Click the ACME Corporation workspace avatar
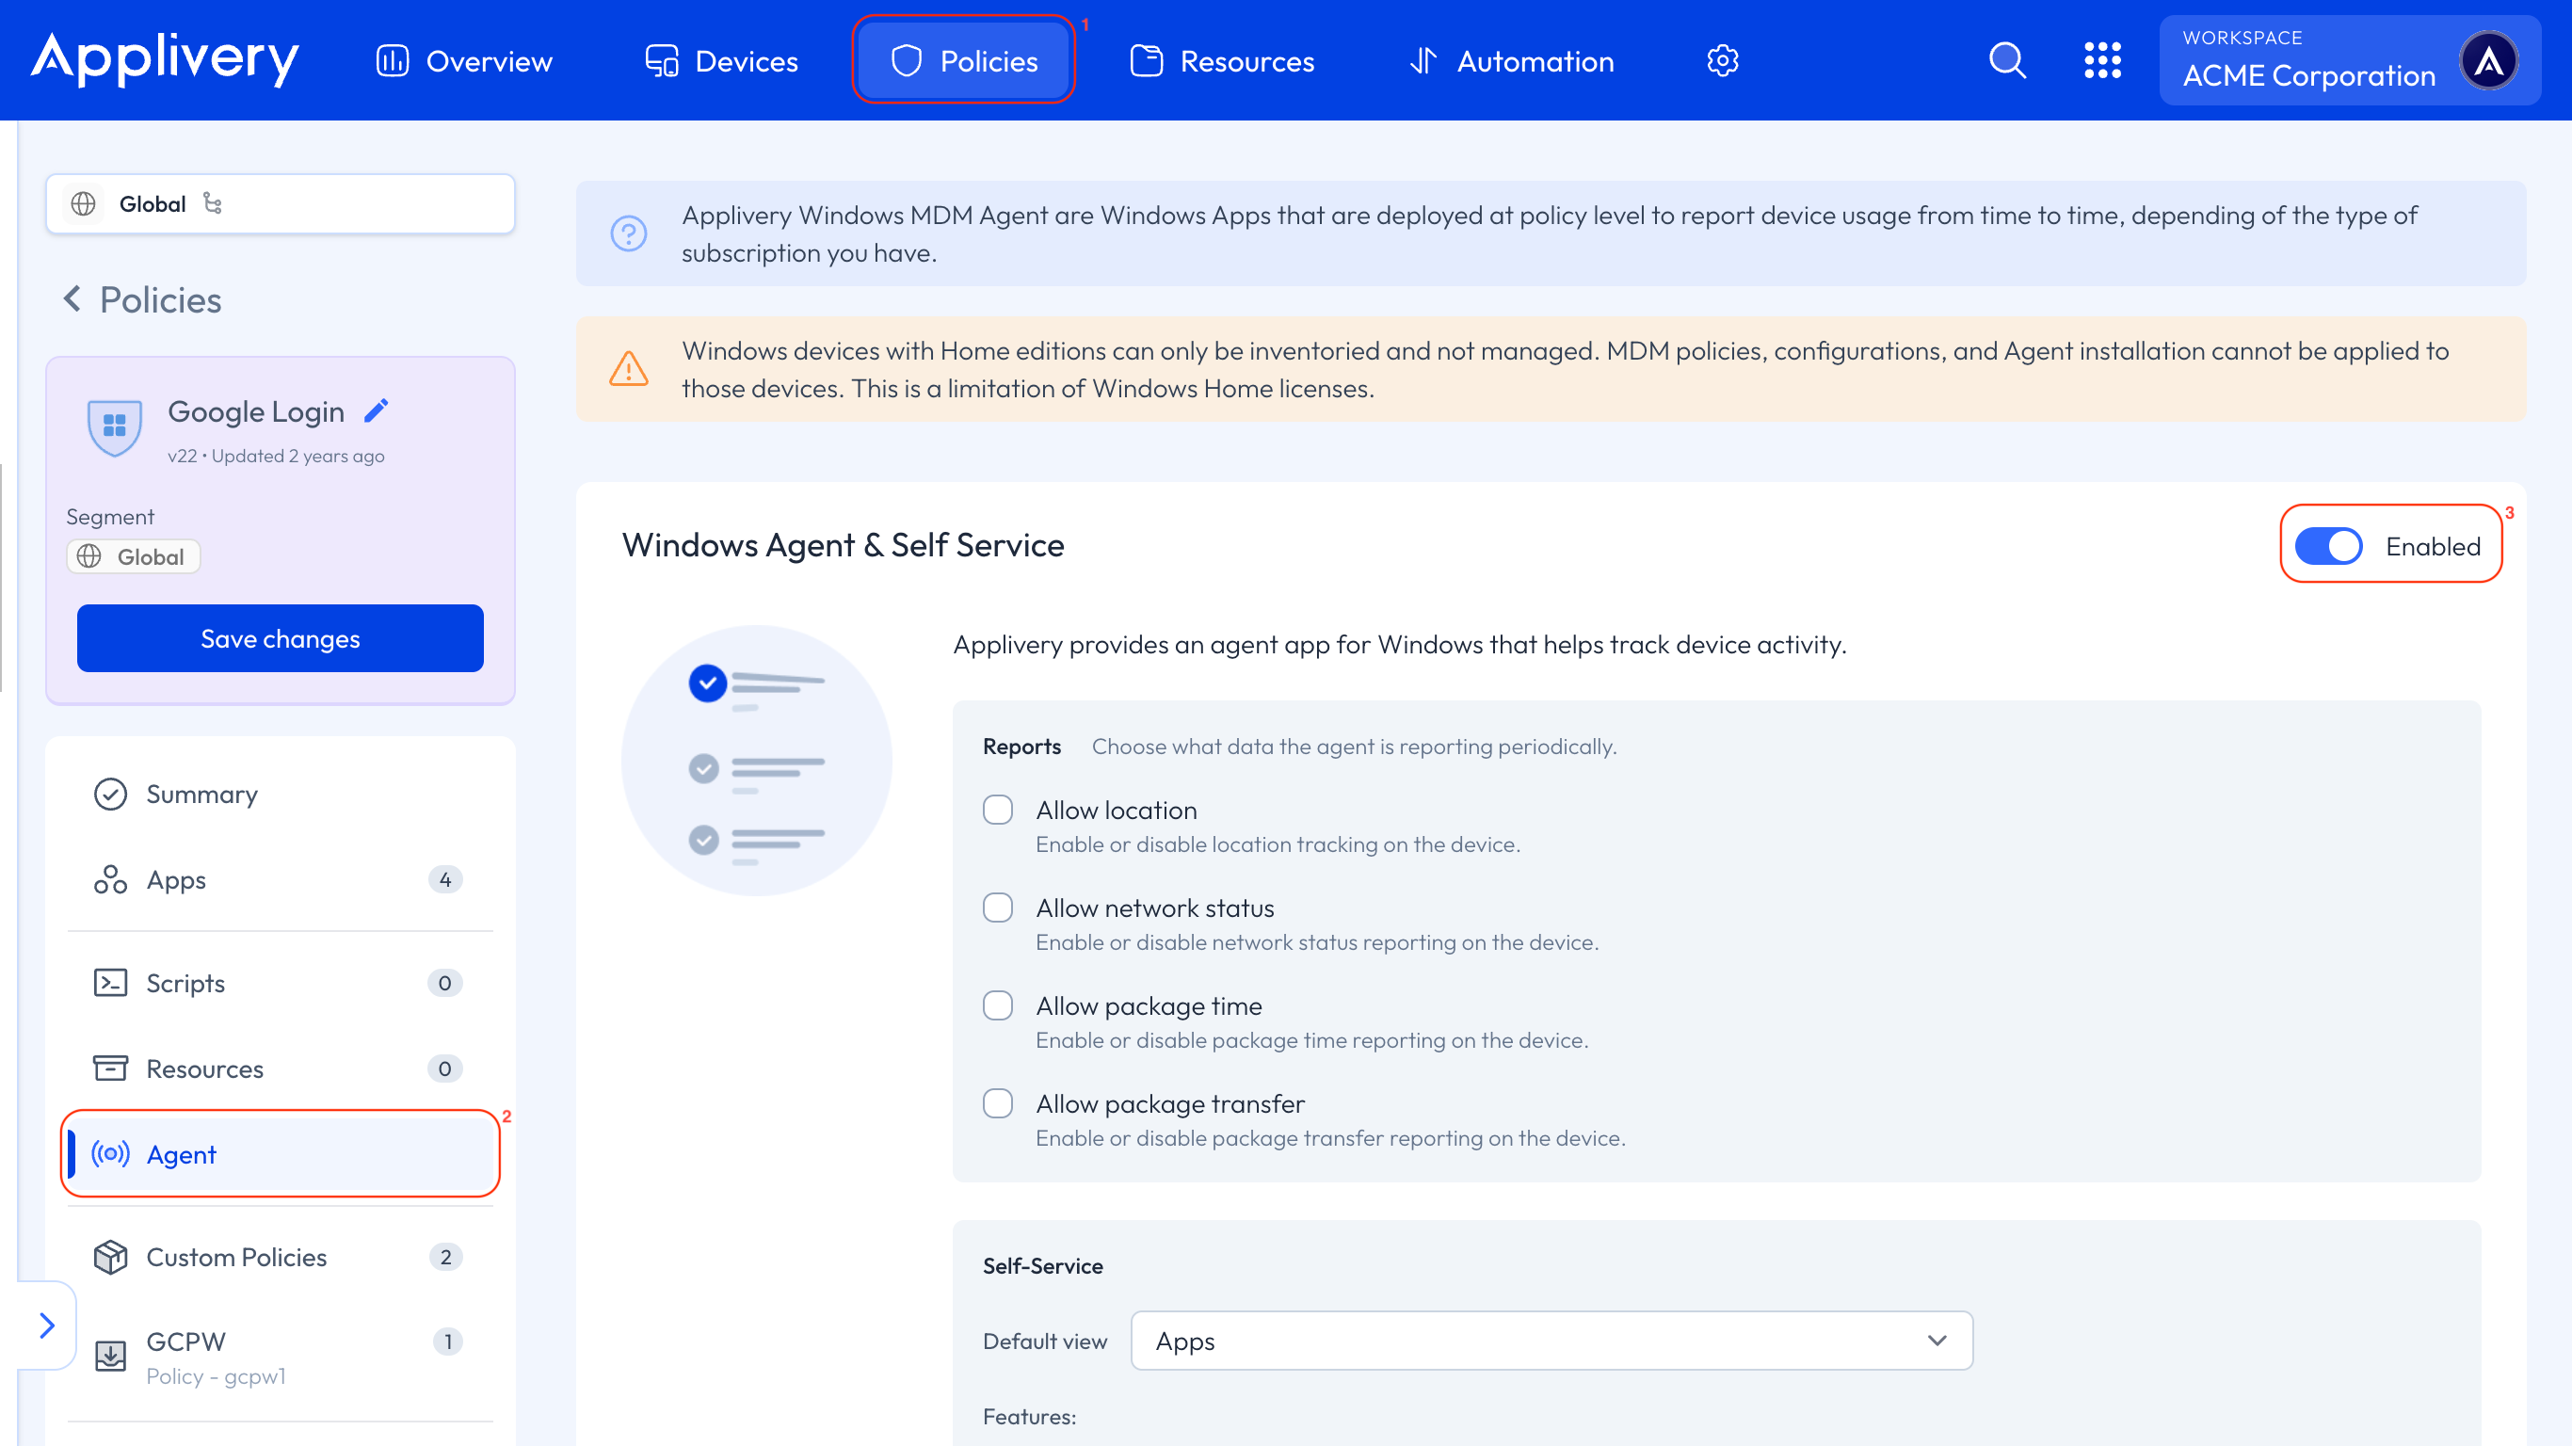 point(2487,61)
